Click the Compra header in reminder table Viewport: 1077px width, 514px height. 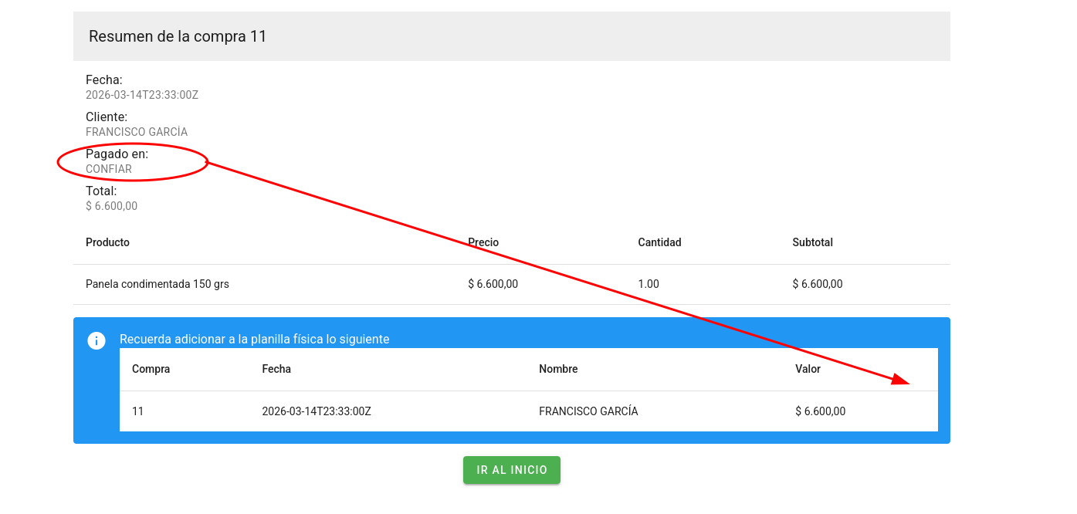(151, 369)
